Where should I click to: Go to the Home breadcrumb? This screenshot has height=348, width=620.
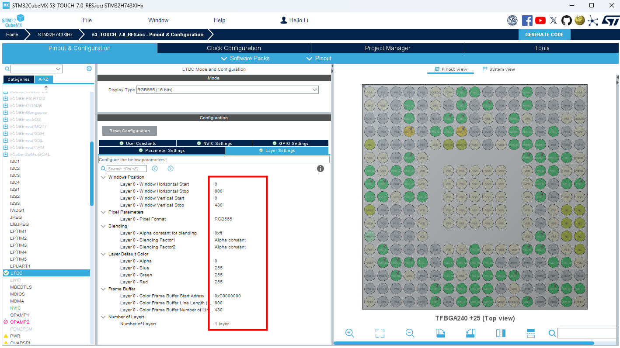(x=12, y=34)
